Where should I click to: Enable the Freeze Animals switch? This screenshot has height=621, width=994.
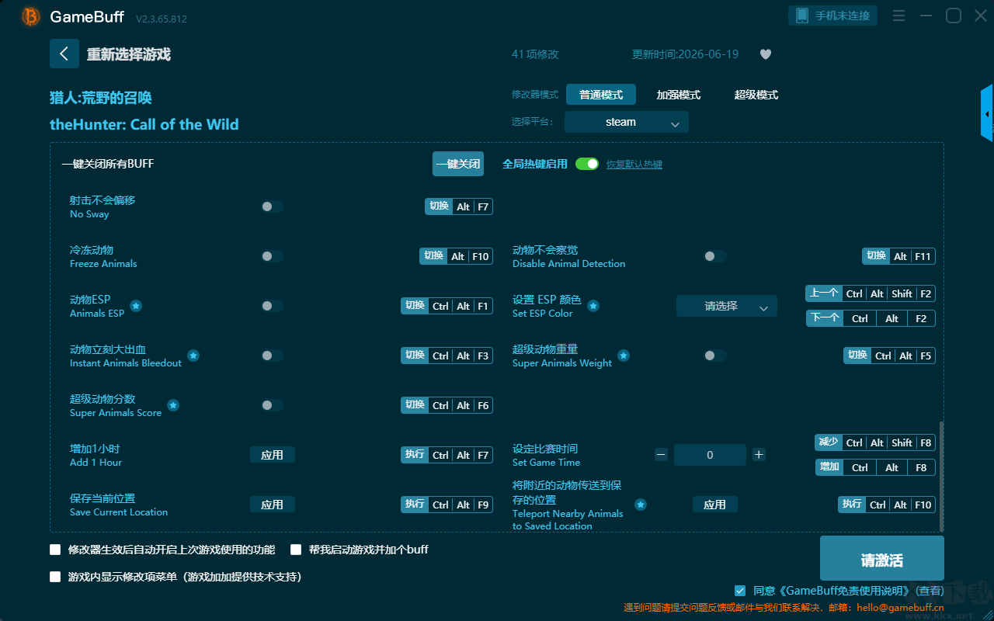(x=273, y=256)
